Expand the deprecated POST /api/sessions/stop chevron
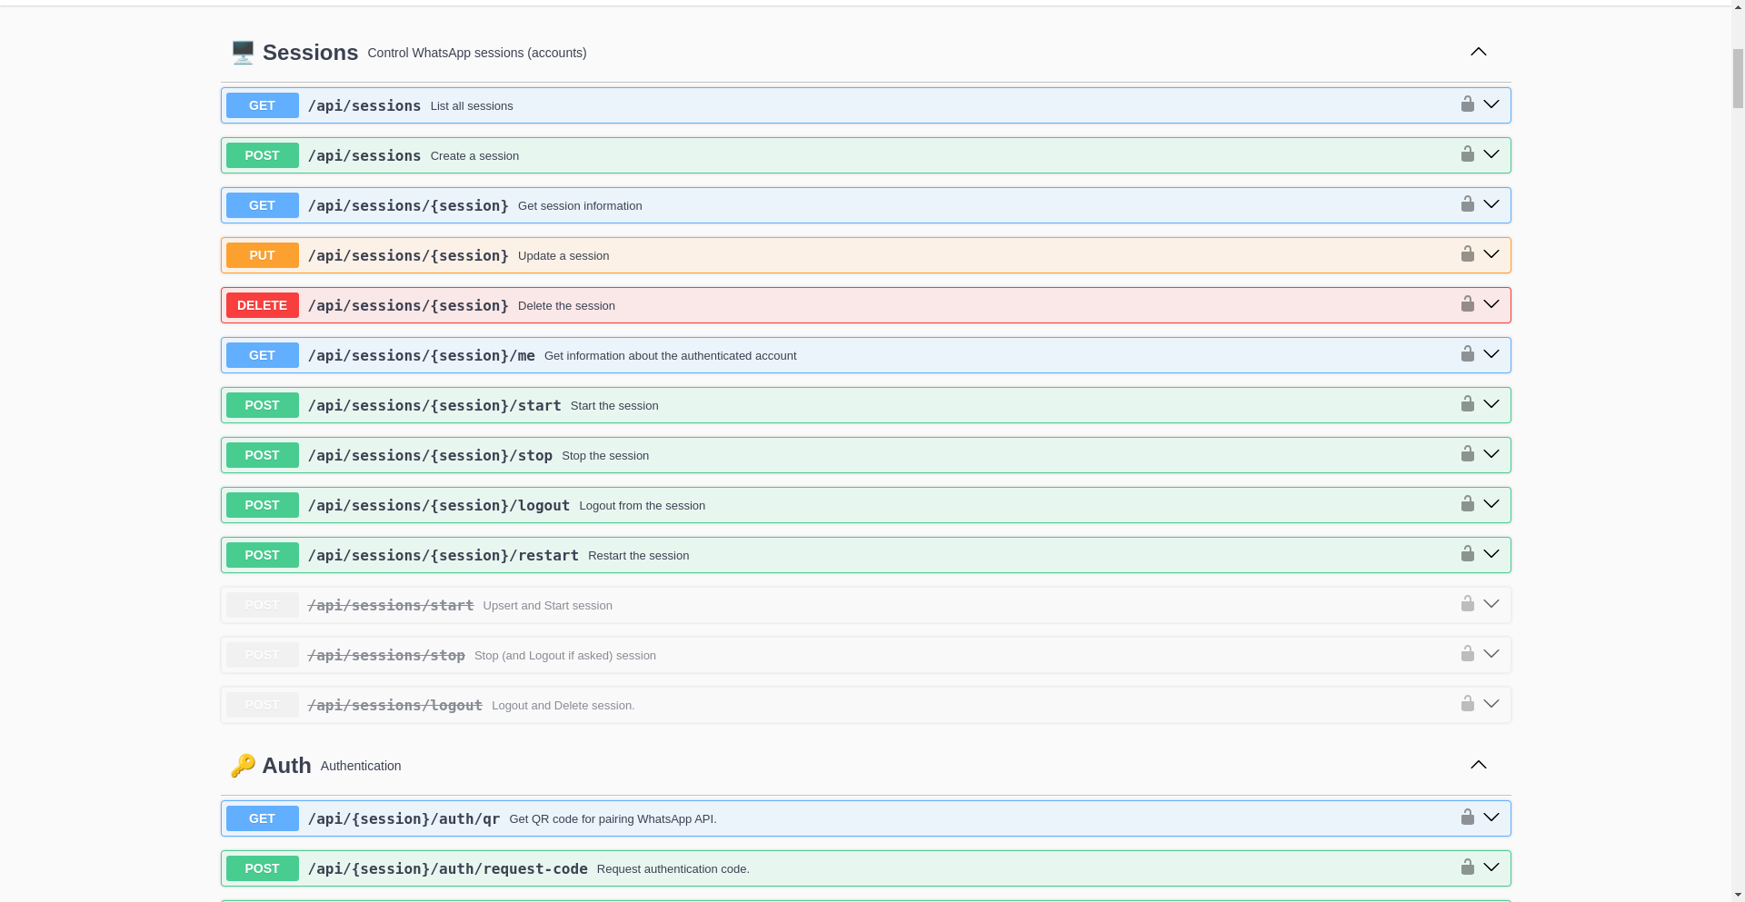Image resolution: width=1745 pixels, height=902 pixels. click(1491, 653)
